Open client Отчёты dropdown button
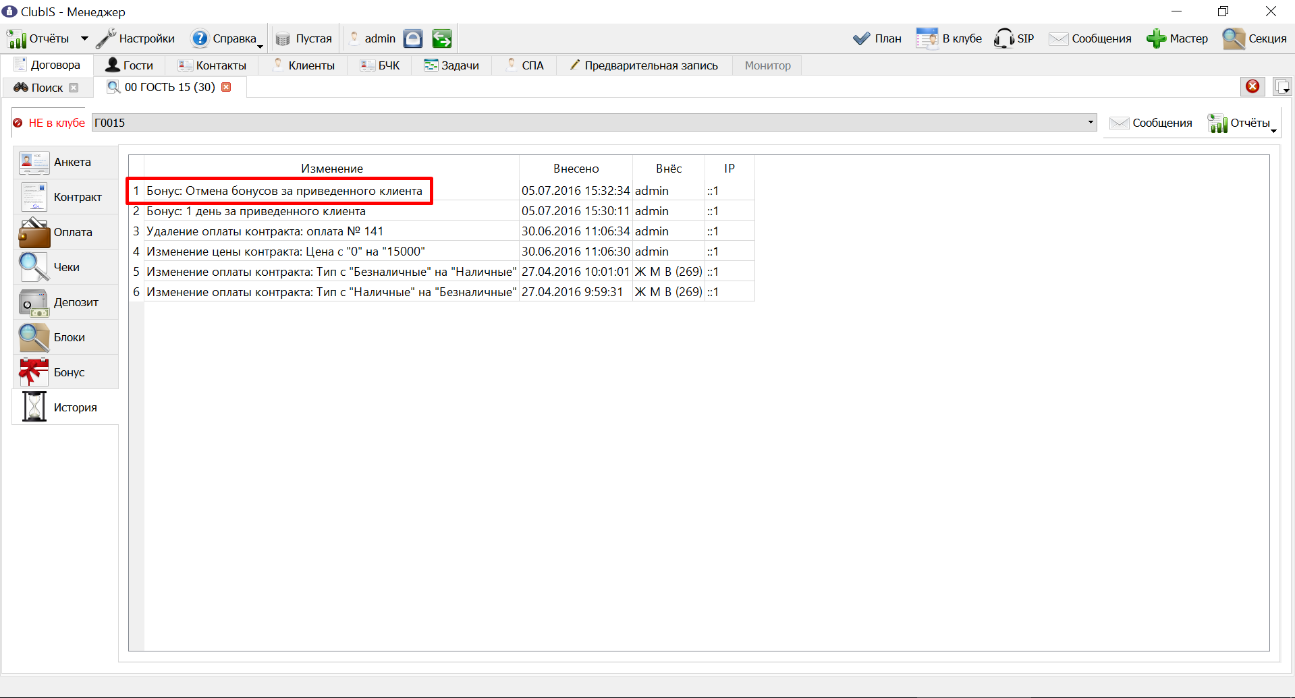The image size is (1295, 698). [1242, 123]
